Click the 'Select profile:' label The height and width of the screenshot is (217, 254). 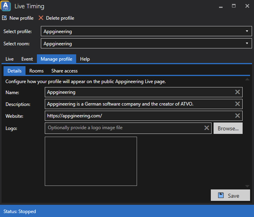[x=18, y=32]
